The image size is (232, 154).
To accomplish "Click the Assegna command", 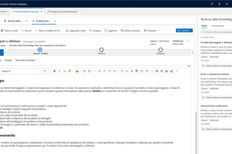I will (95, 30).
